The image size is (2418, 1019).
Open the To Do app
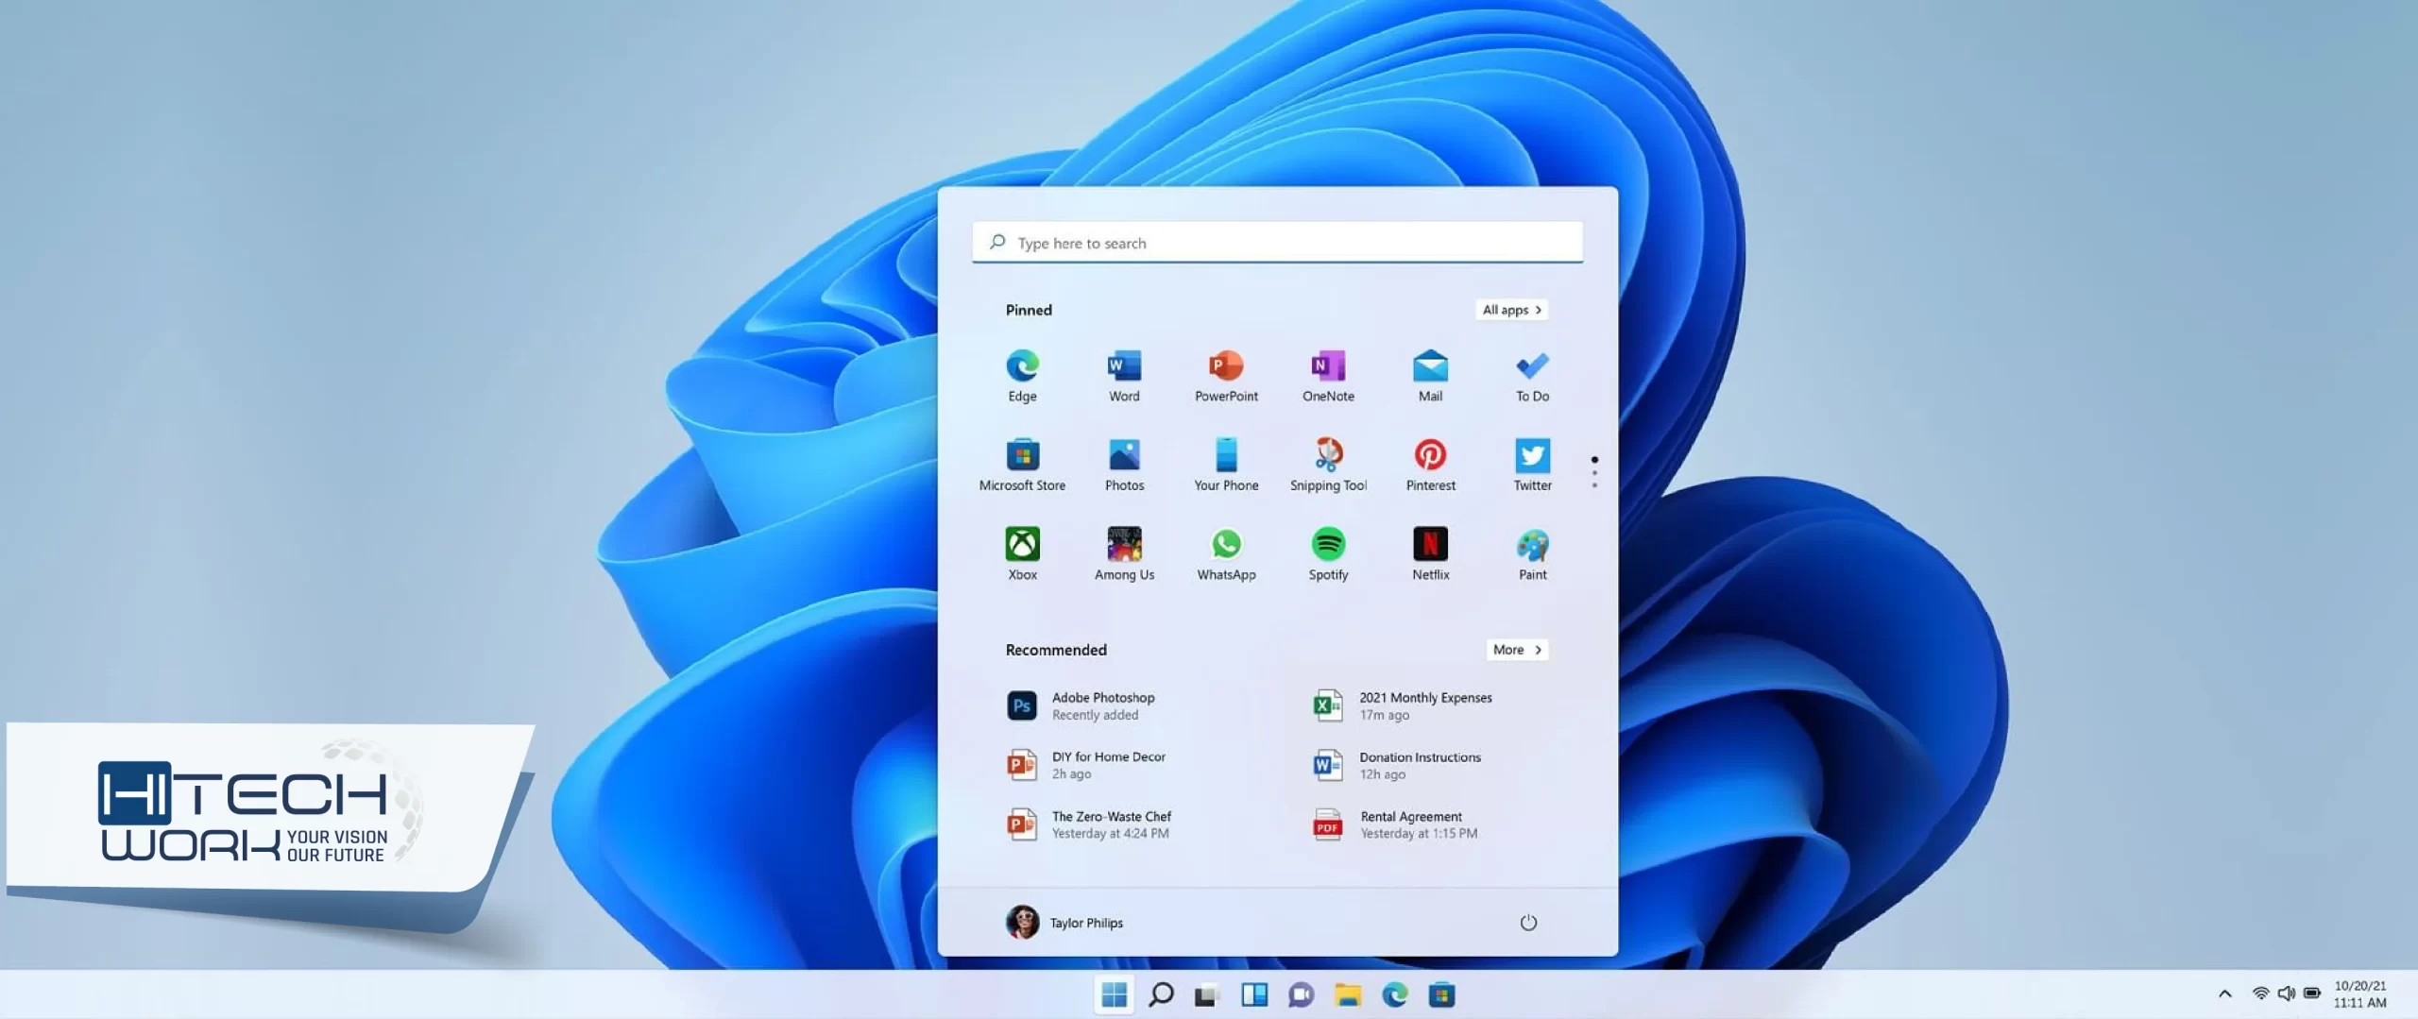(x=1532, y=376)
